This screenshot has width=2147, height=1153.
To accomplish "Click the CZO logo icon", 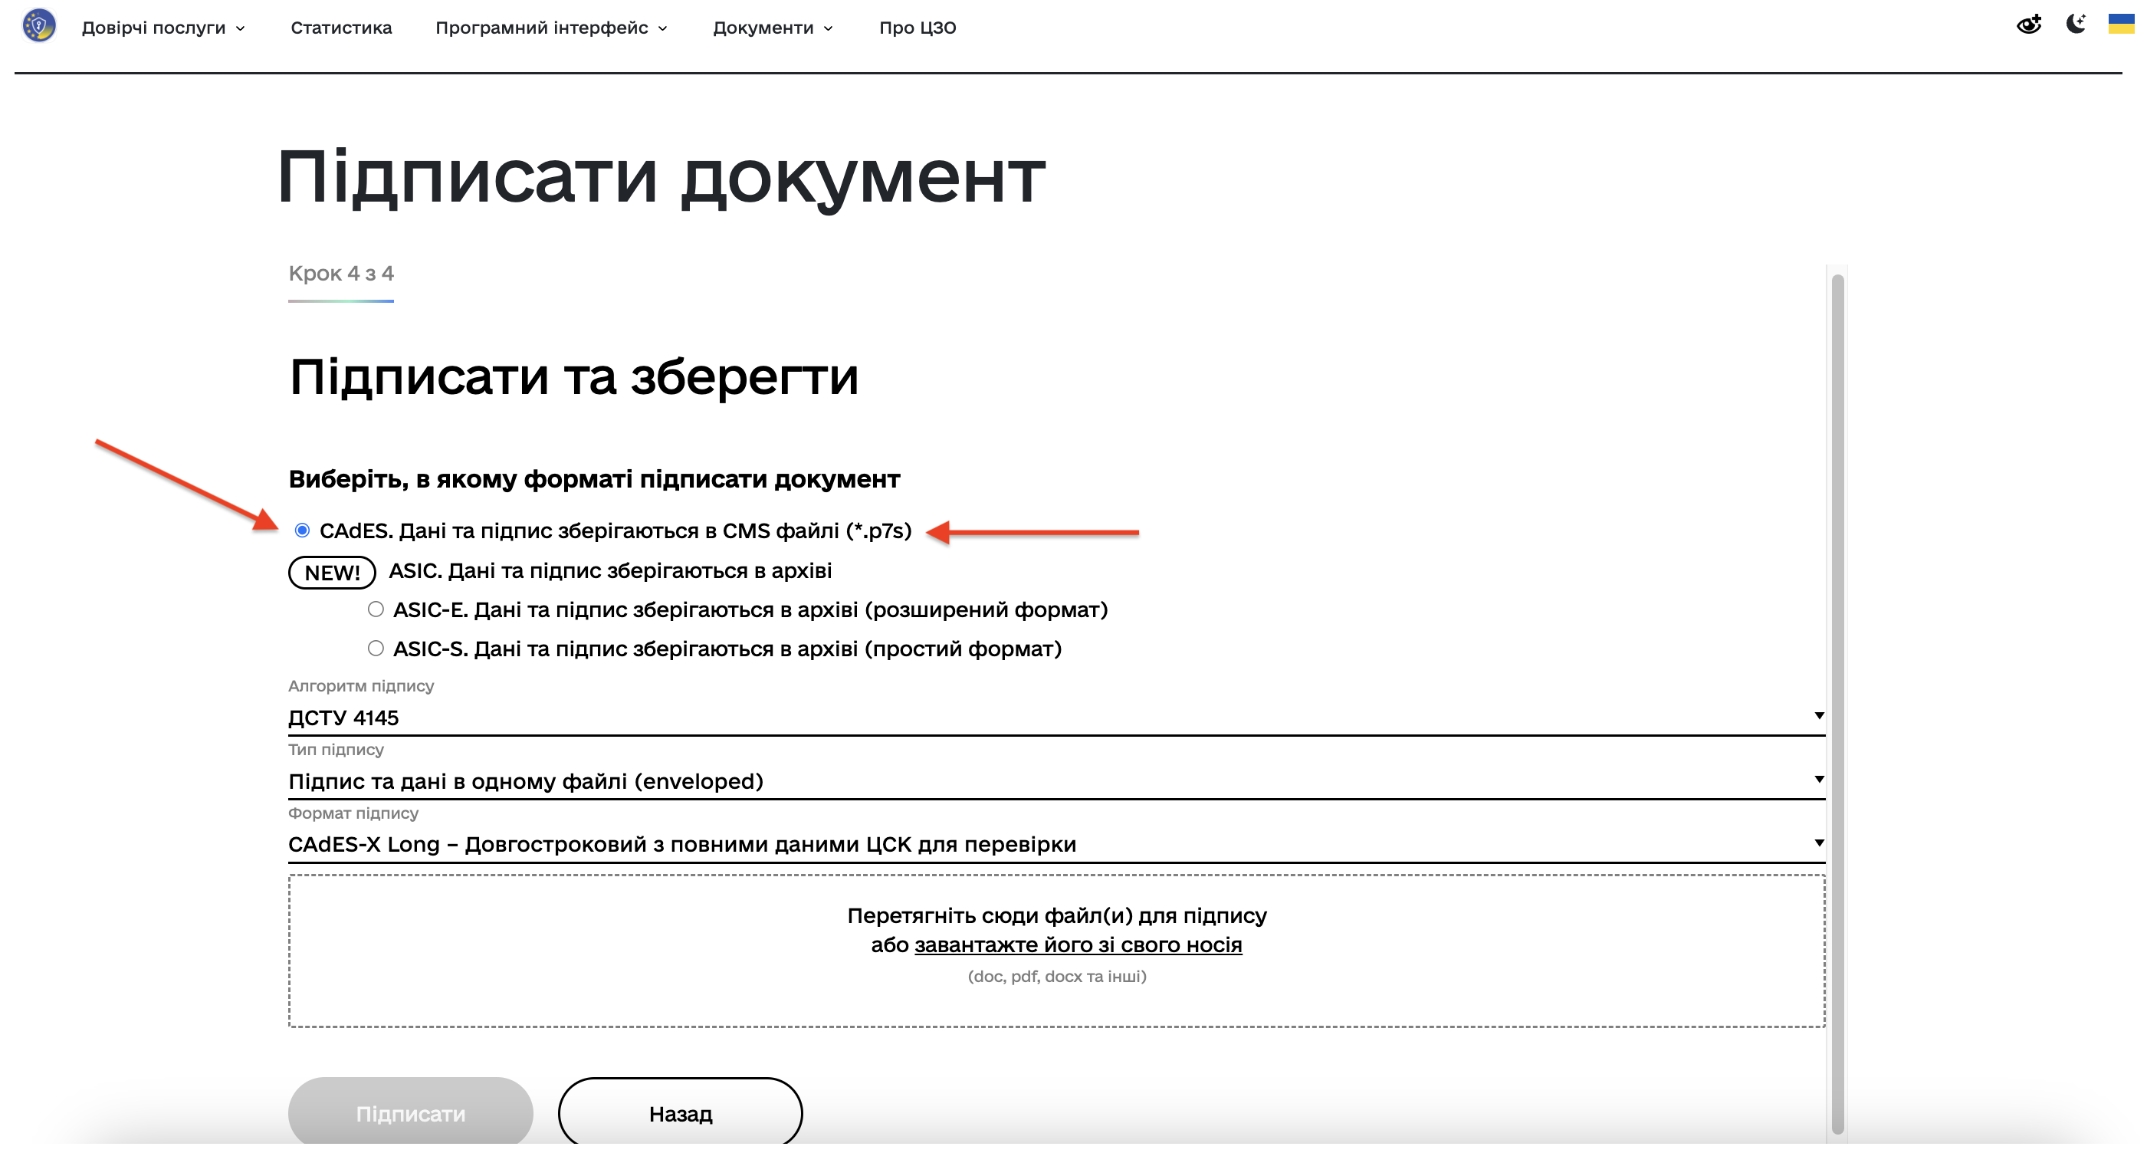I will [38, 26].
